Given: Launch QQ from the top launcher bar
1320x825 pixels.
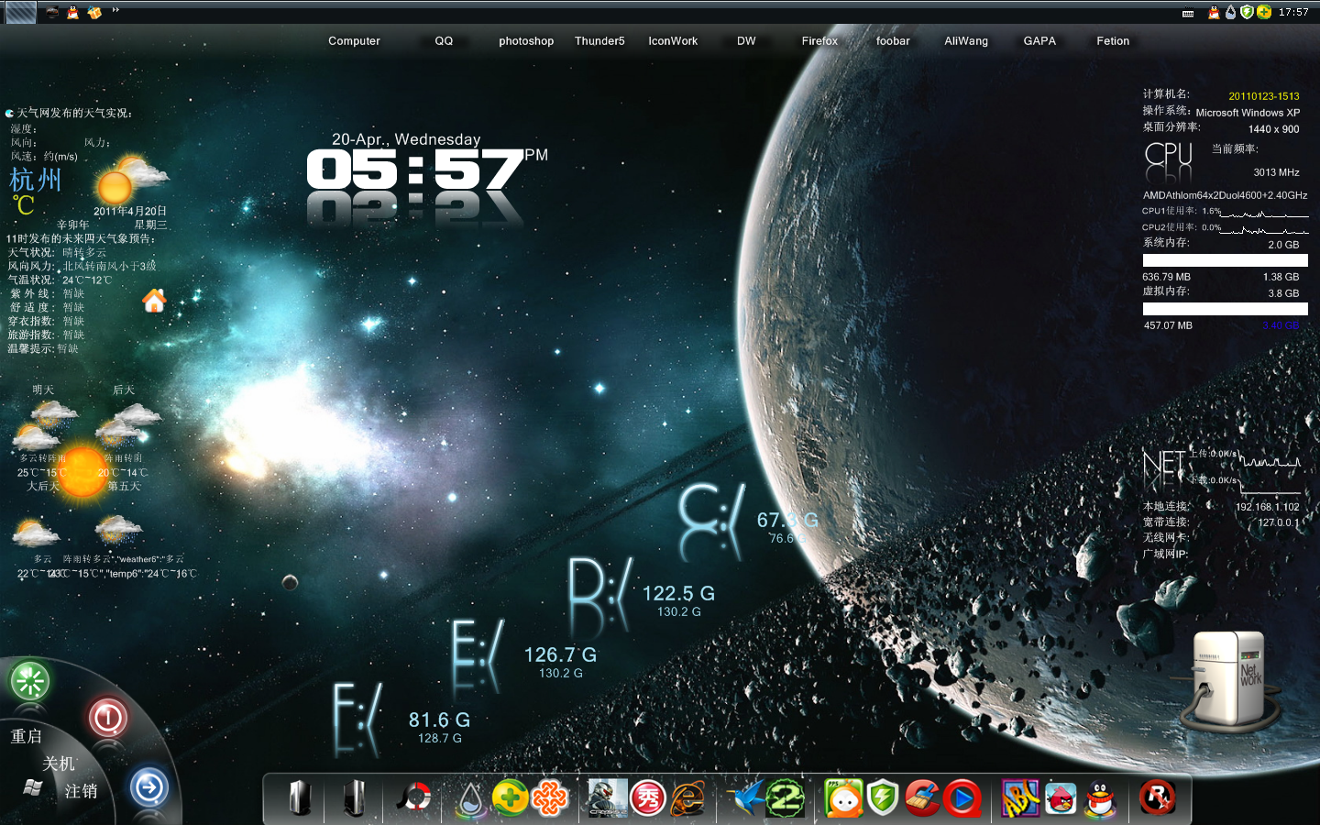Looking at the screenshot, I should 444,41.
